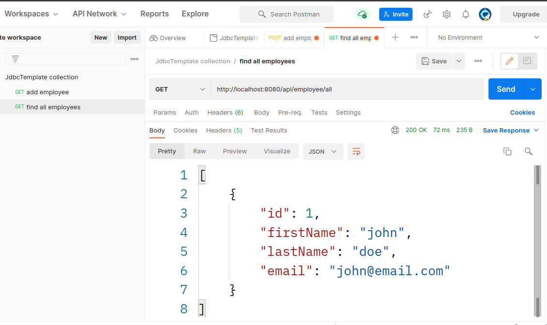Search within the response body
The width and height of the screenshot is (547, 325).
click(529, 151)
